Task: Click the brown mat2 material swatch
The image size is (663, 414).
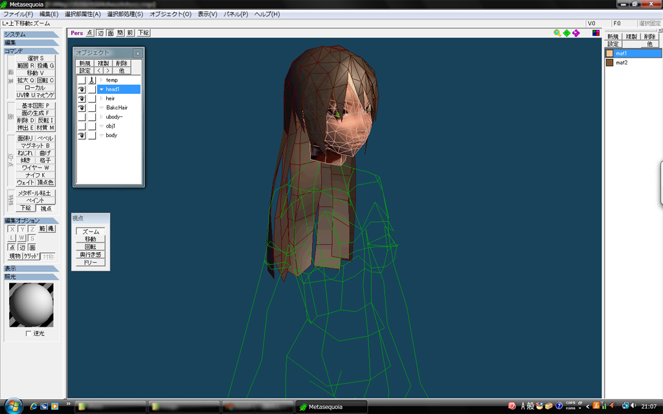Action: point(609,63)
